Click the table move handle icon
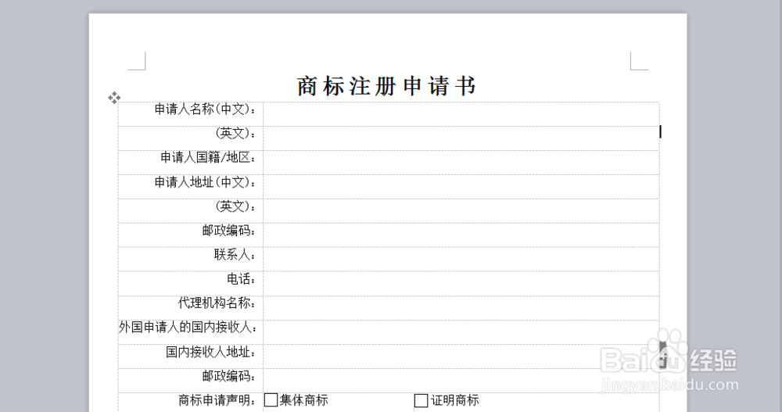Image resolution: width=782 pixels, height=412 pixels. click(x=114, y=98)
